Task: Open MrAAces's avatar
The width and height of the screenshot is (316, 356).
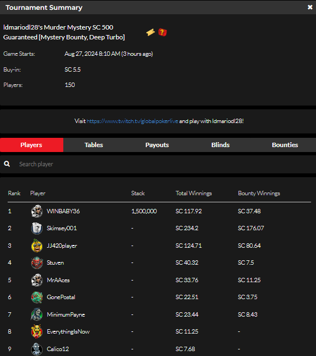Action: point(37,280)
